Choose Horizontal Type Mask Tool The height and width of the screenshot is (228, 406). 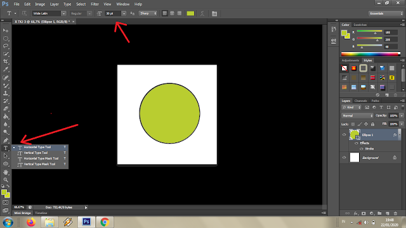[41, 158]
